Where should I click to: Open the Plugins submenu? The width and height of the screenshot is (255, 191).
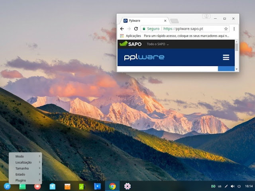click(x=25, y=180)
